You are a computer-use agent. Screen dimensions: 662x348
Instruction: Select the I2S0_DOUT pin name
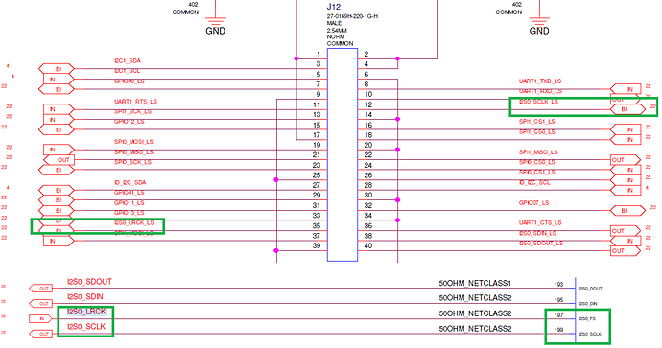pos(591,289)
